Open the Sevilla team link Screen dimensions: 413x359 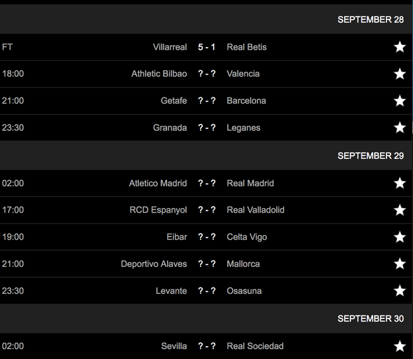(x=174, y=346)
